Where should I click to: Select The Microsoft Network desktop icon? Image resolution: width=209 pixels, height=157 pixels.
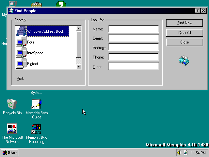click(12, 133)
